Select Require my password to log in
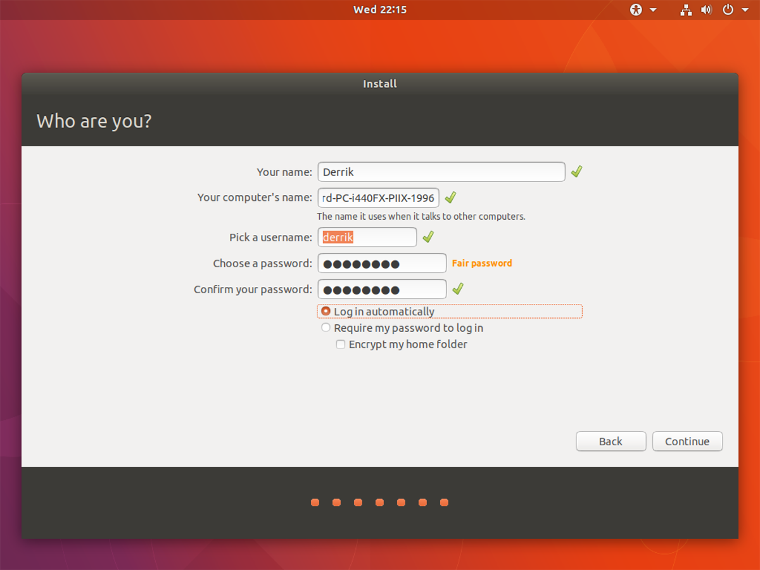 pyautogui.click(x=402, y=328)
